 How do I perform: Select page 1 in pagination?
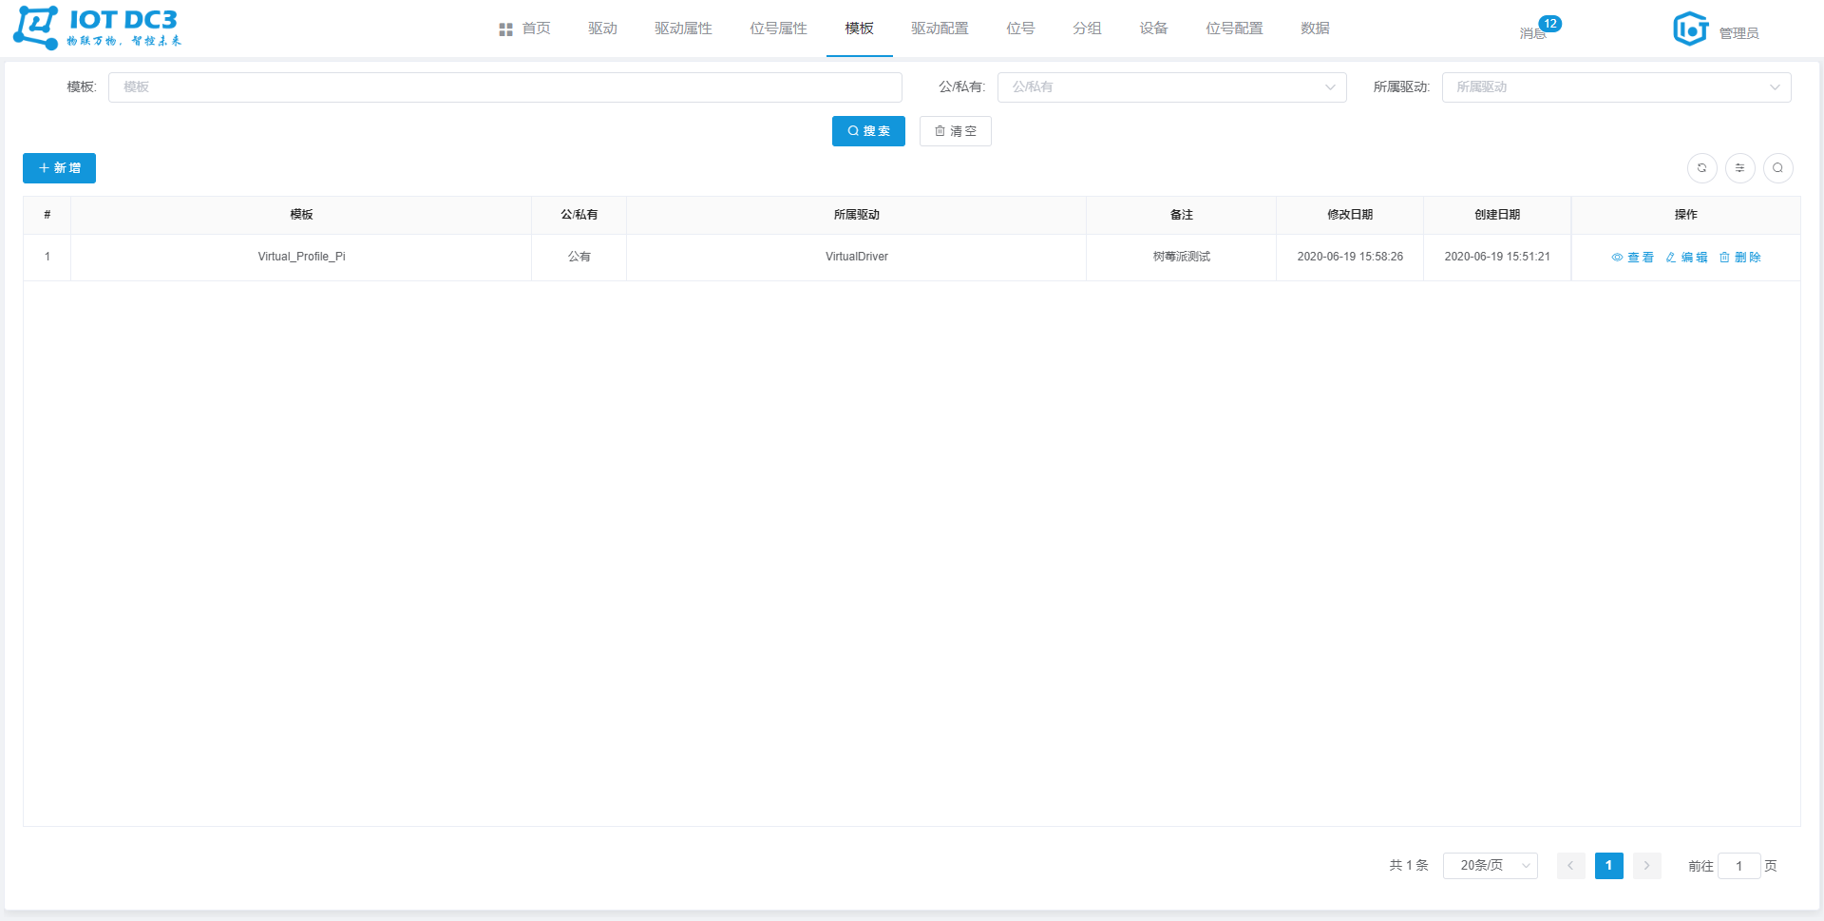1608,866
